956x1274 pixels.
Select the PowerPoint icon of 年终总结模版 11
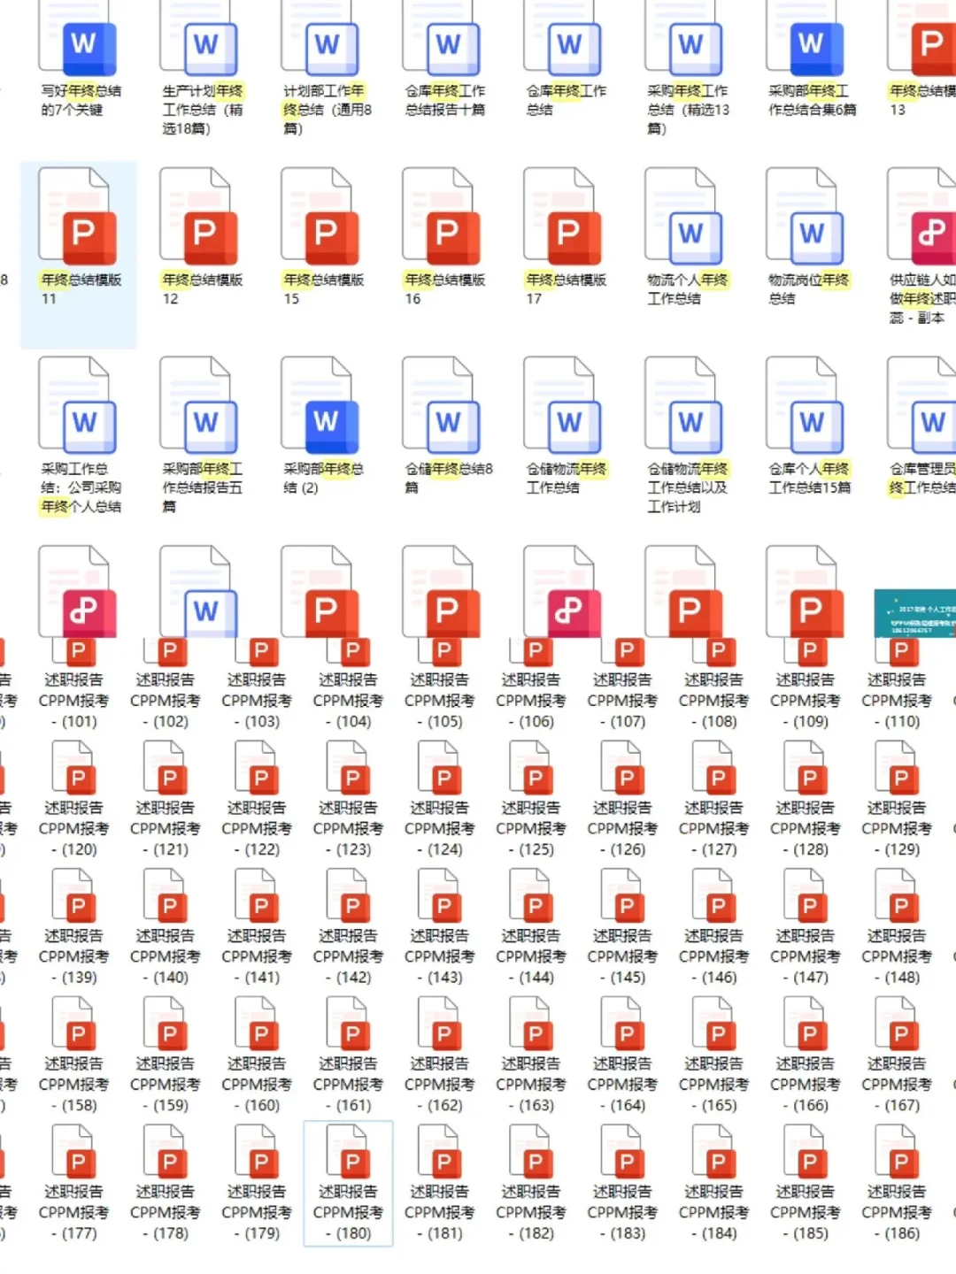coord(78,217)
